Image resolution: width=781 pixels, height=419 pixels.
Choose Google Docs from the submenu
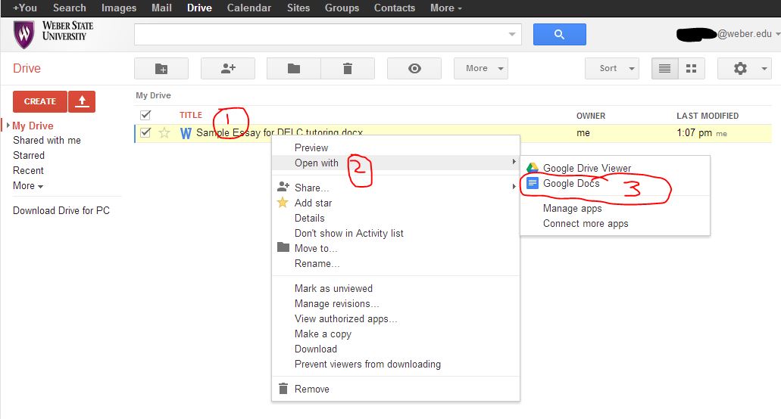click(x=570, y=184)
